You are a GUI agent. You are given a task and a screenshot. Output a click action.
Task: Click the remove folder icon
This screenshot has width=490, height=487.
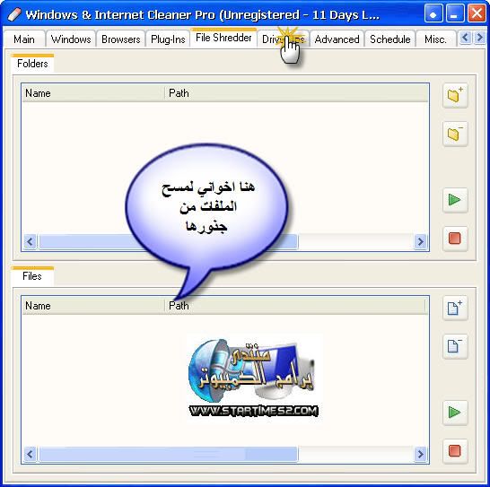(x=455, y=134)
